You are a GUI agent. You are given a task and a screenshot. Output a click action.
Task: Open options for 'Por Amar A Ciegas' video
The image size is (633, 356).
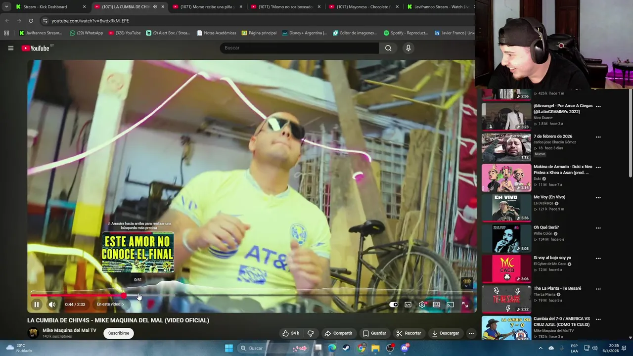[x=598, y=106]
